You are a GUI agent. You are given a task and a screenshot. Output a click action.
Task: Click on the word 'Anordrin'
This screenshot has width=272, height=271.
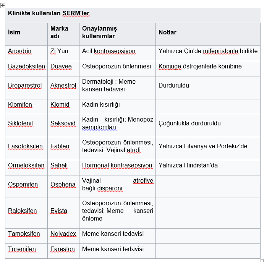[20, 51]
